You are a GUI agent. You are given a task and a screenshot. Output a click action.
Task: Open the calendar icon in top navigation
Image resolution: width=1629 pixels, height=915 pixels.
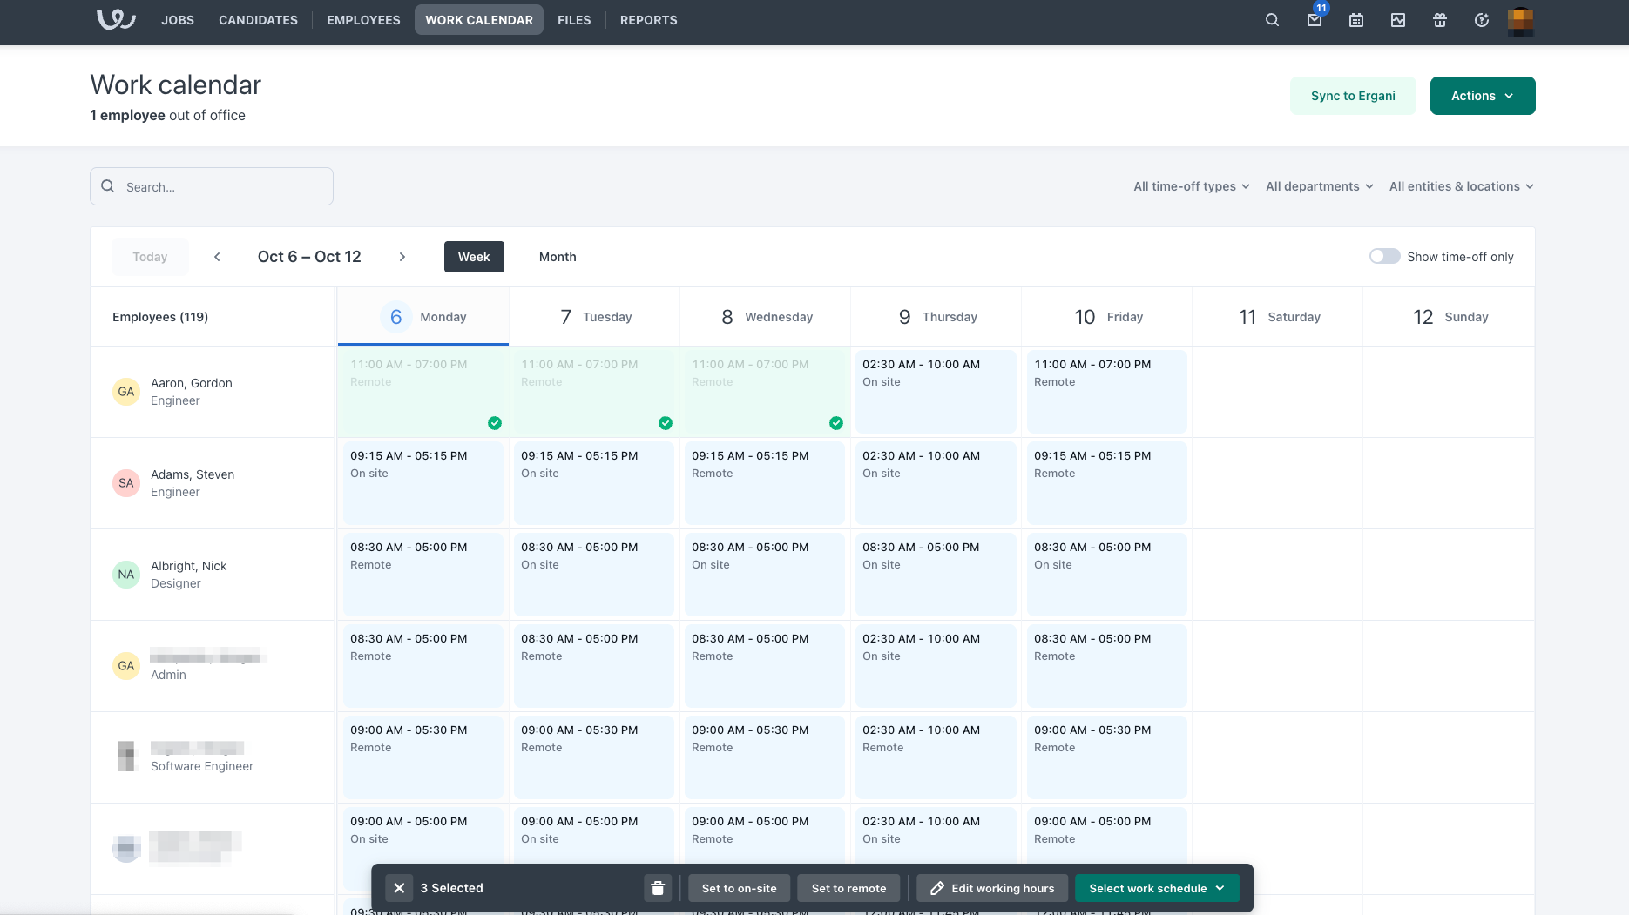pyautogui.click(x=1356, y=20)
